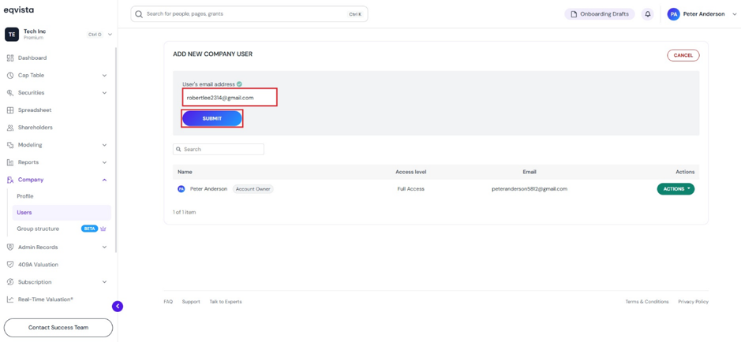Click the Modeling icon in sidebar
The height and width of the screenshot is (342, 741).
coord(10,145)
